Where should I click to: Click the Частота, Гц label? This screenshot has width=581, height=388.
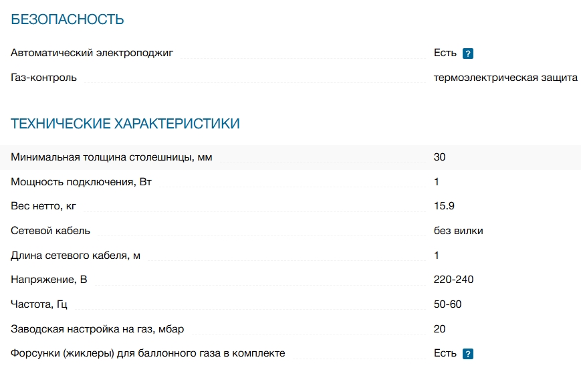coord(39,304)
